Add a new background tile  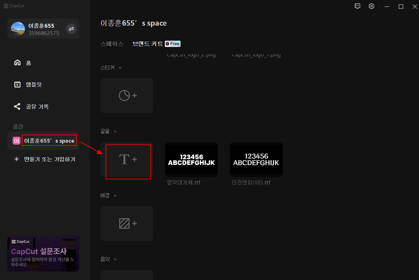127,223
